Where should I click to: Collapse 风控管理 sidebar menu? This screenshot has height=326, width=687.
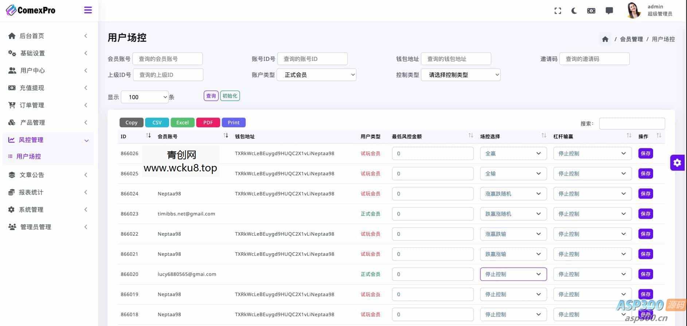[x=47, y=140]
